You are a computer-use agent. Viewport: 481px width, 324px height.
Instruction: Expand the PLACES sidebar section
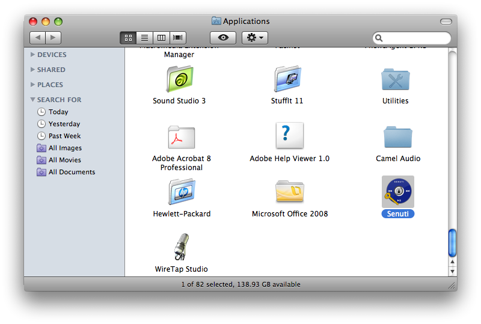click(x=33, y=85)
